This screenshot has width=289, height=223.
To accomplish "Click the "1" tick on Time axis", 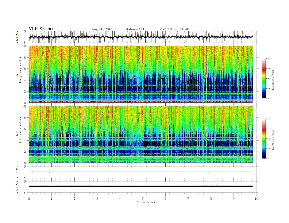I will coord(51,199).
